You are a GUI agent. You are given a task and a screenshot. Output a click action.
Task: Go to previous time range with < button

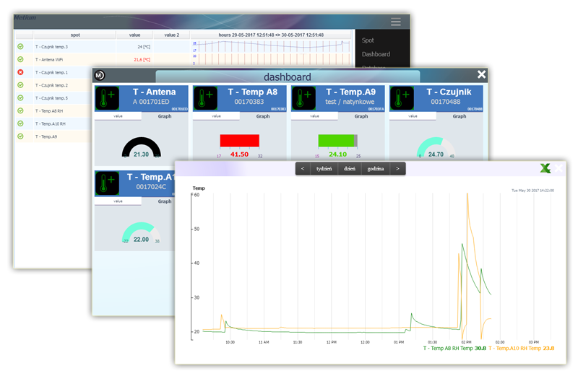303,168
